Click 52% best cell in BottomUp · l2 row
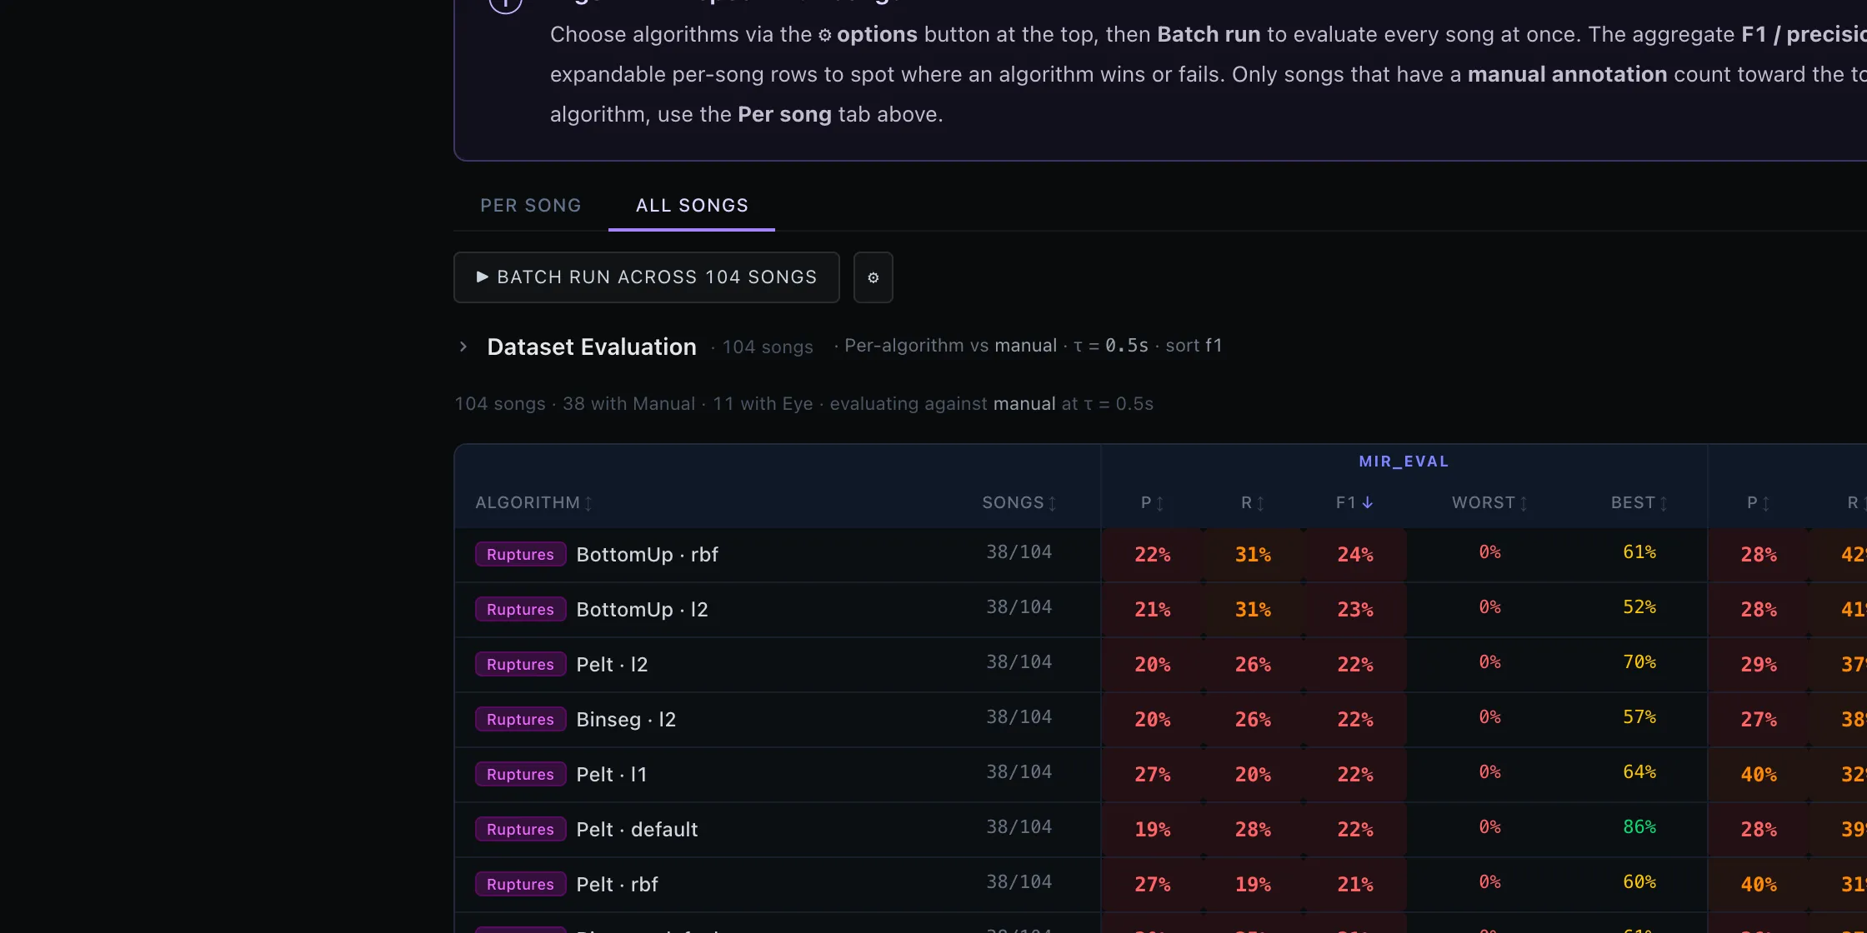The width and height of the screenshot is (1867, 933). 1639,607
